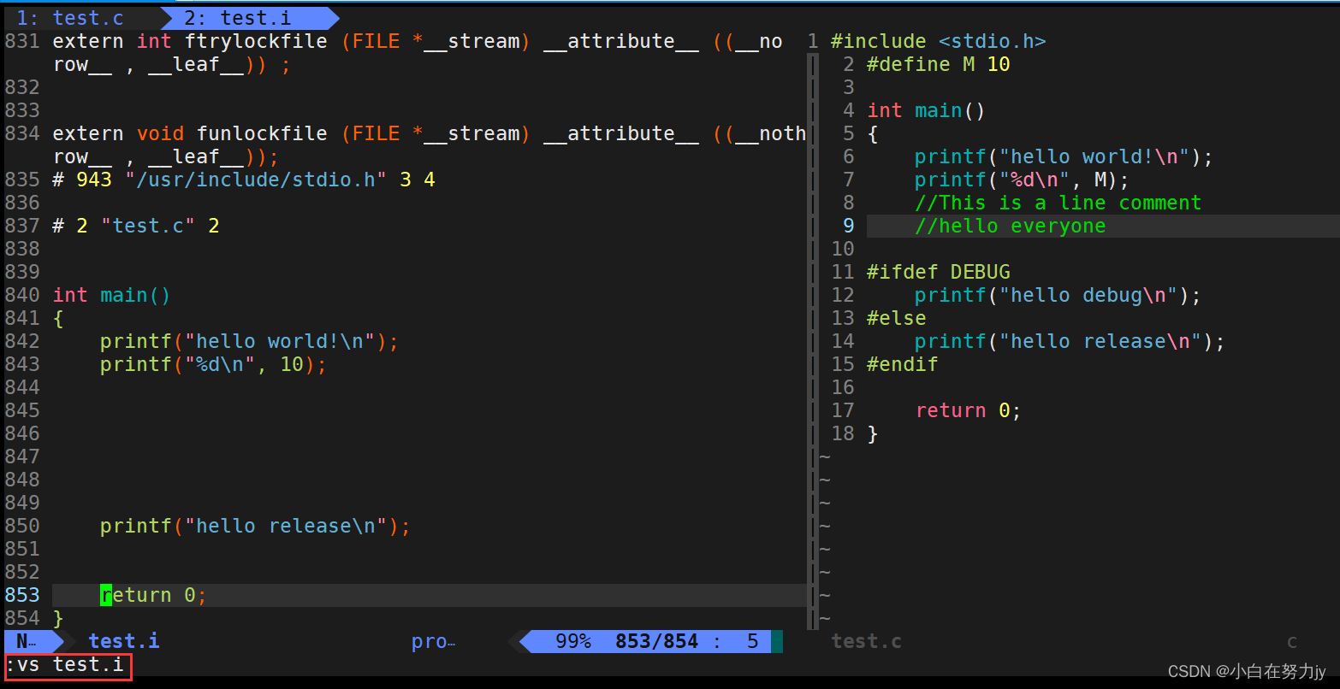Click 'int main()' on line 4 of test.c
The width and height of the screenshot is (1340, 689).
pos(927,110)
